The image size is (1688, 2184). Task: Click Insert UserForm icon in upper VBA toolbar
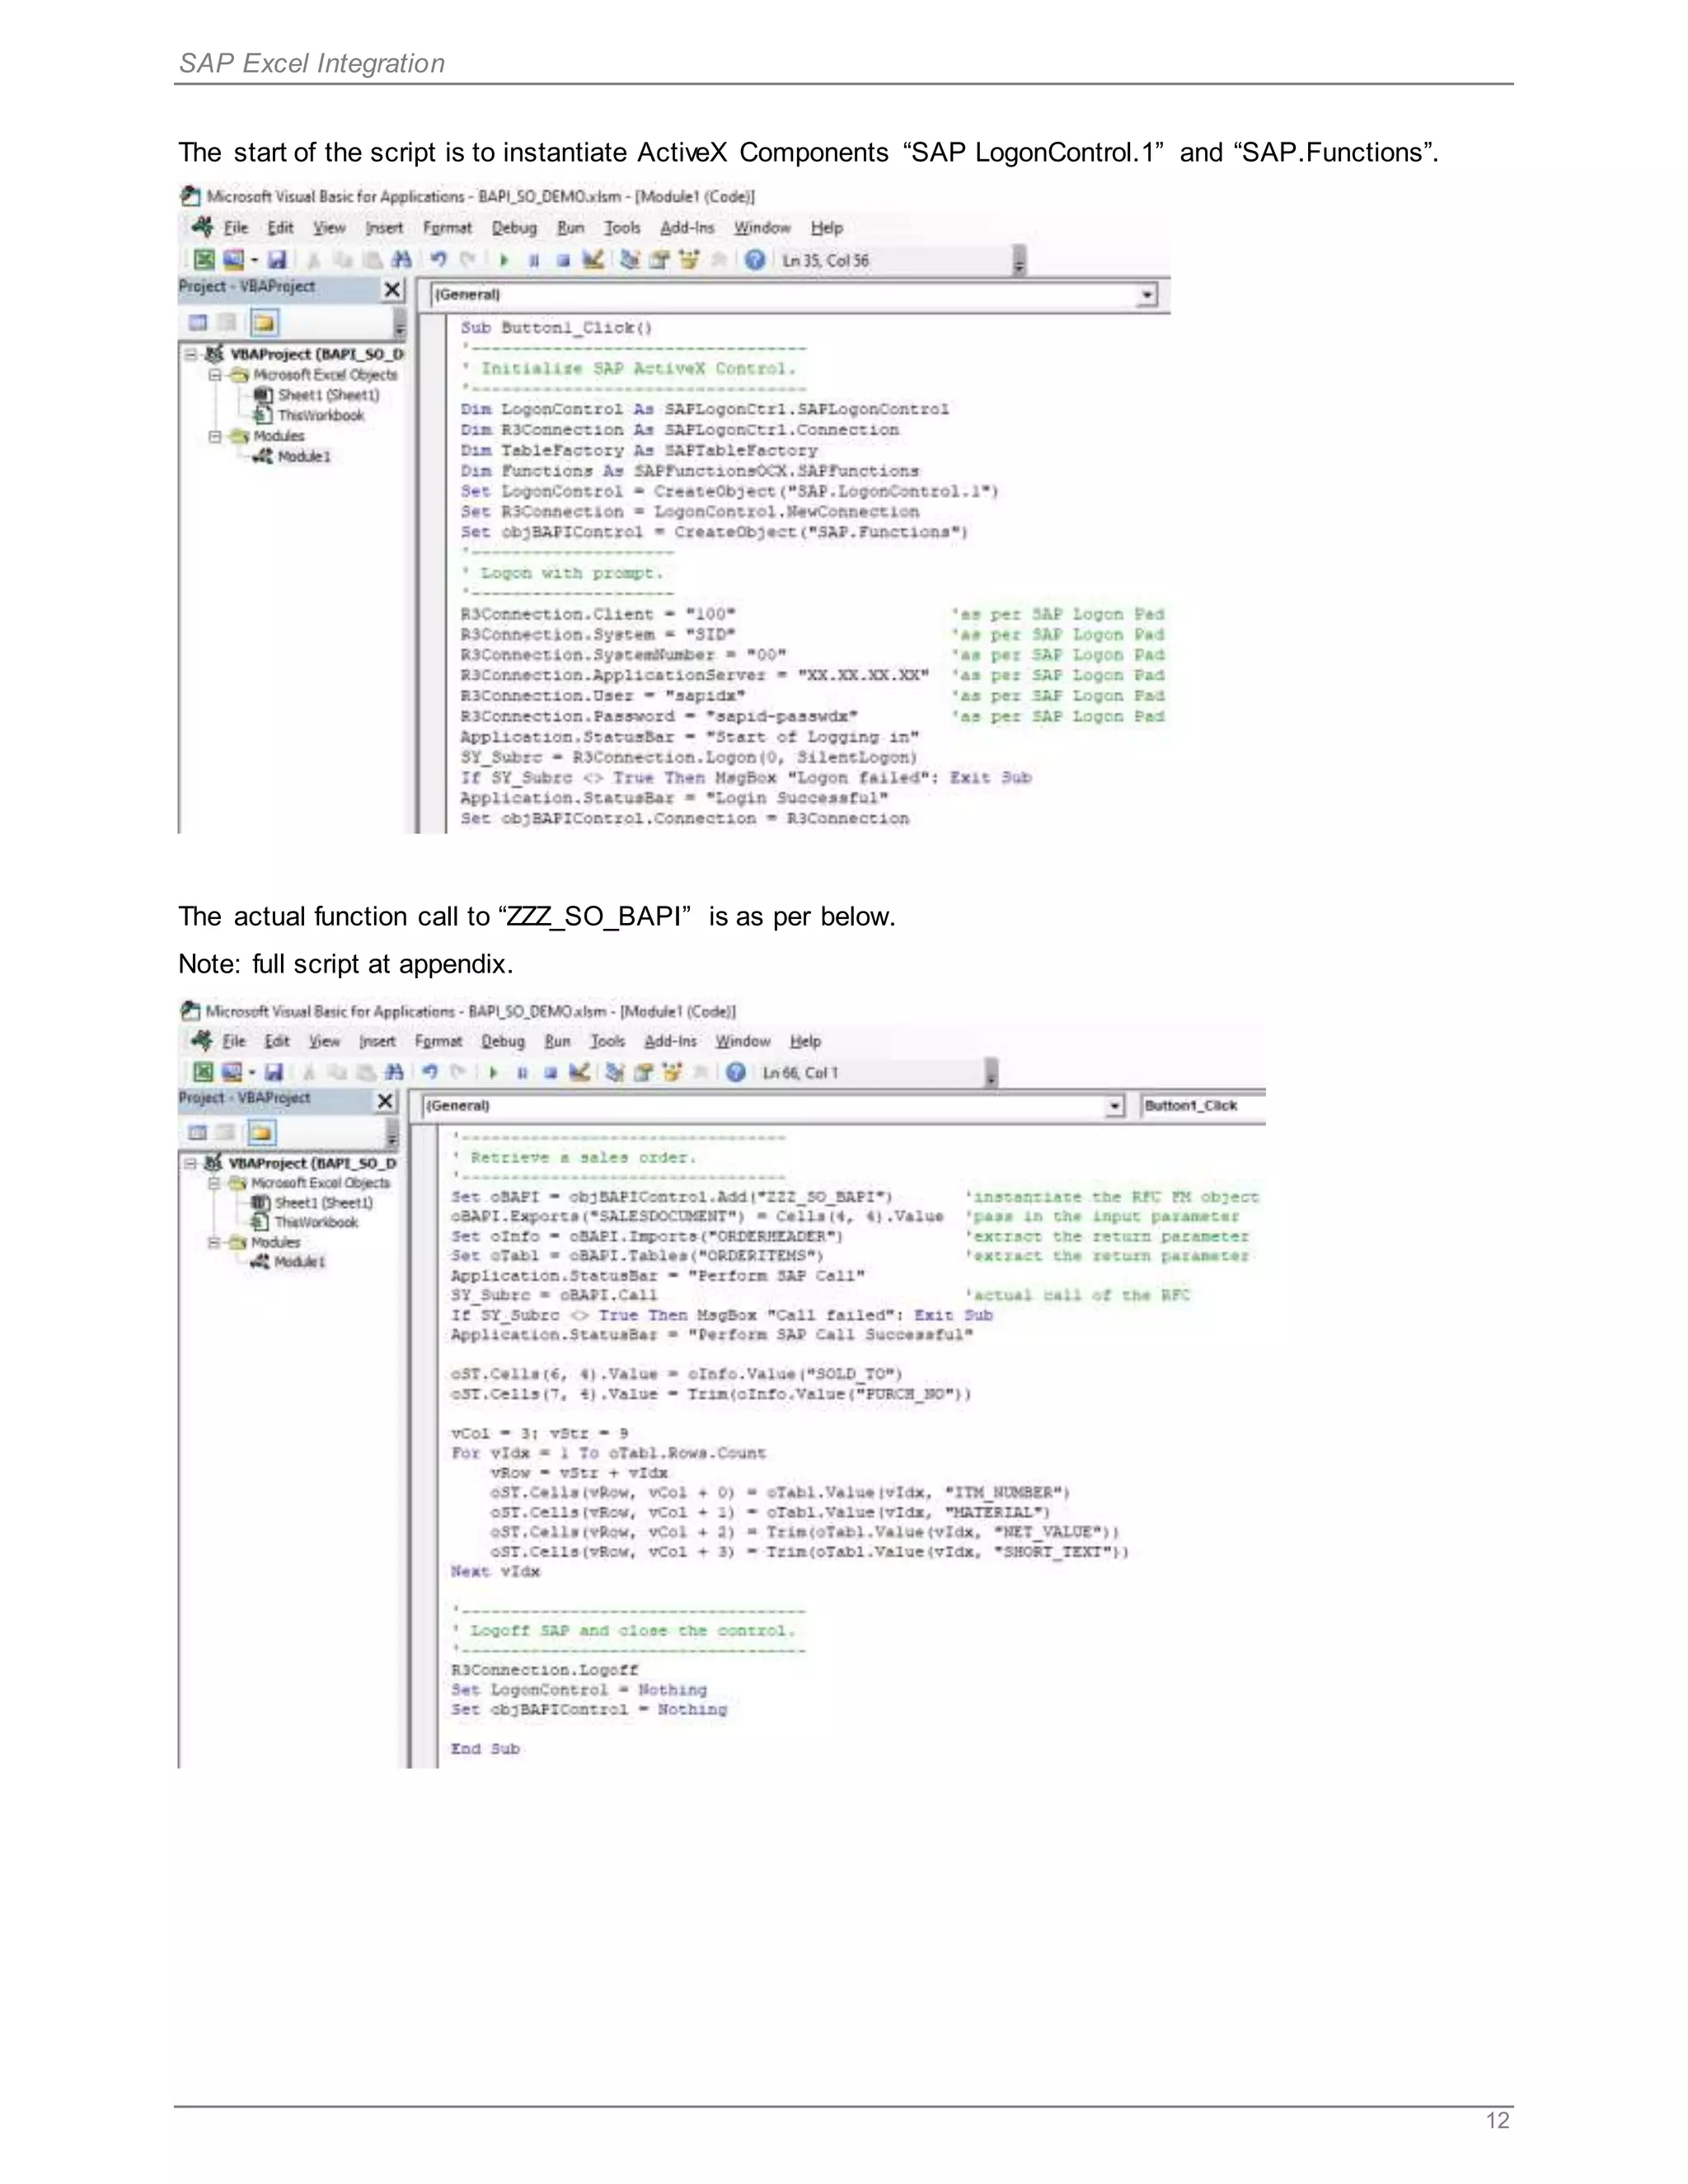click(x=233, y=260)
